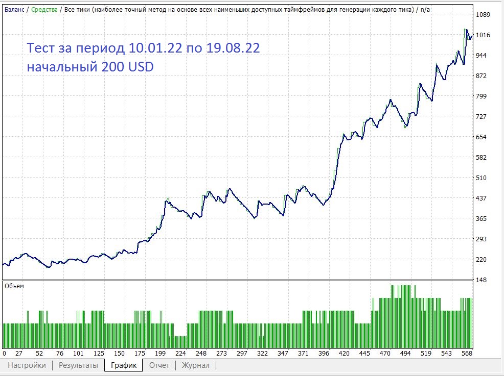This screenshot has width=504, height=376.
Task: Click trade number 494 on bottom axis
Action: [405, 353]
